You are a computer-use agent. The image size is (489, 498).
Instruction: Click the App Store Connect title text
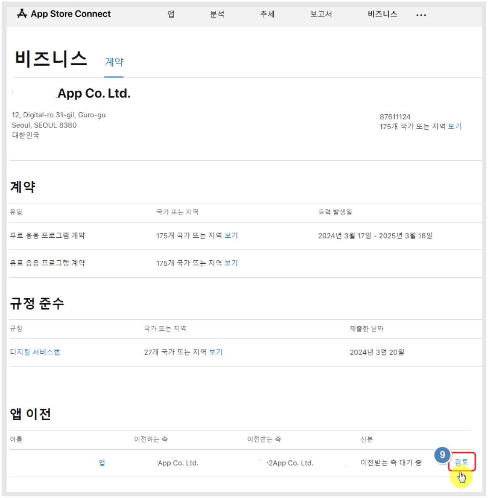point(71,13)
